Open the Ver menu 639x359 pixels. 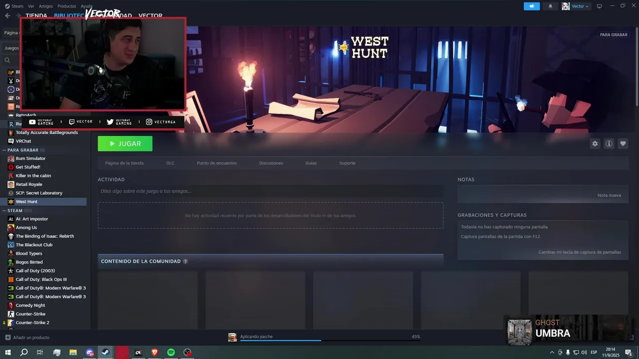click(x=31, y=6)
